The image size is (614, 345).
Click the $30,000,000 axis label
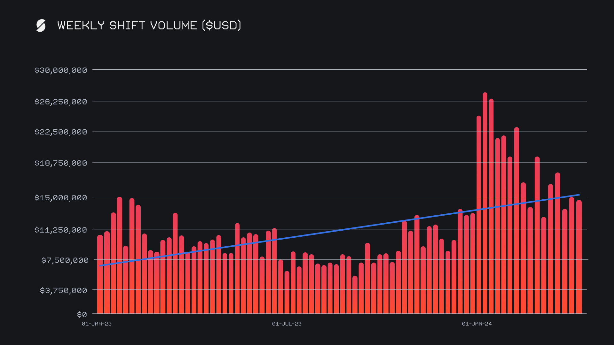tap(61, 70)
